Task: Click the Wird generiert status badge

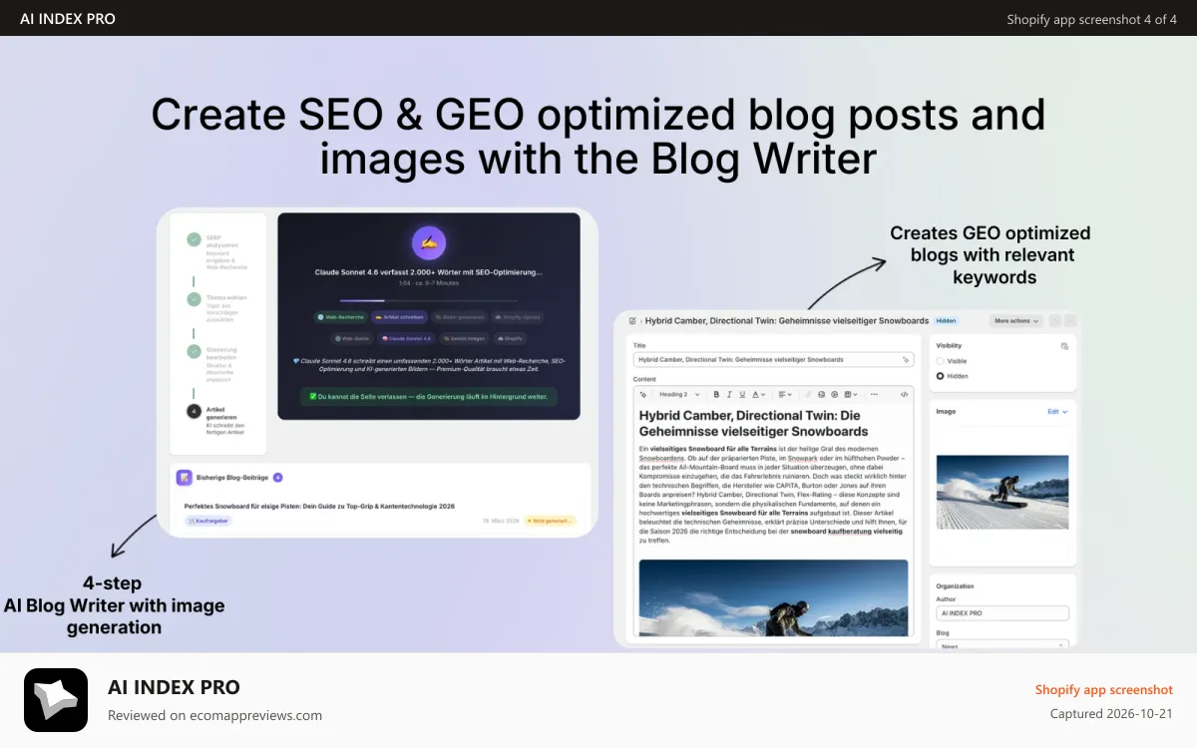Action: point(550,521)
